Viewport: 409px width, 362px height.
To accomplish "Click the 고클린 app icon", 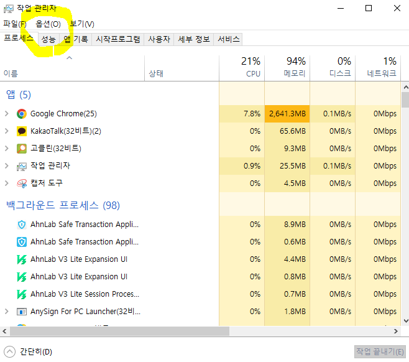I will (22, 149).
